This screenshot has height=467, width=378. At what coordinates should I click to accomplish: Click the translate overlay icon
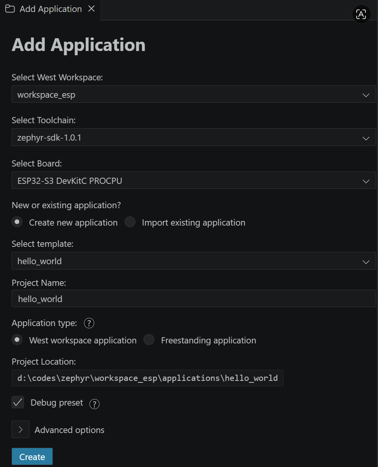pos(361,14)
